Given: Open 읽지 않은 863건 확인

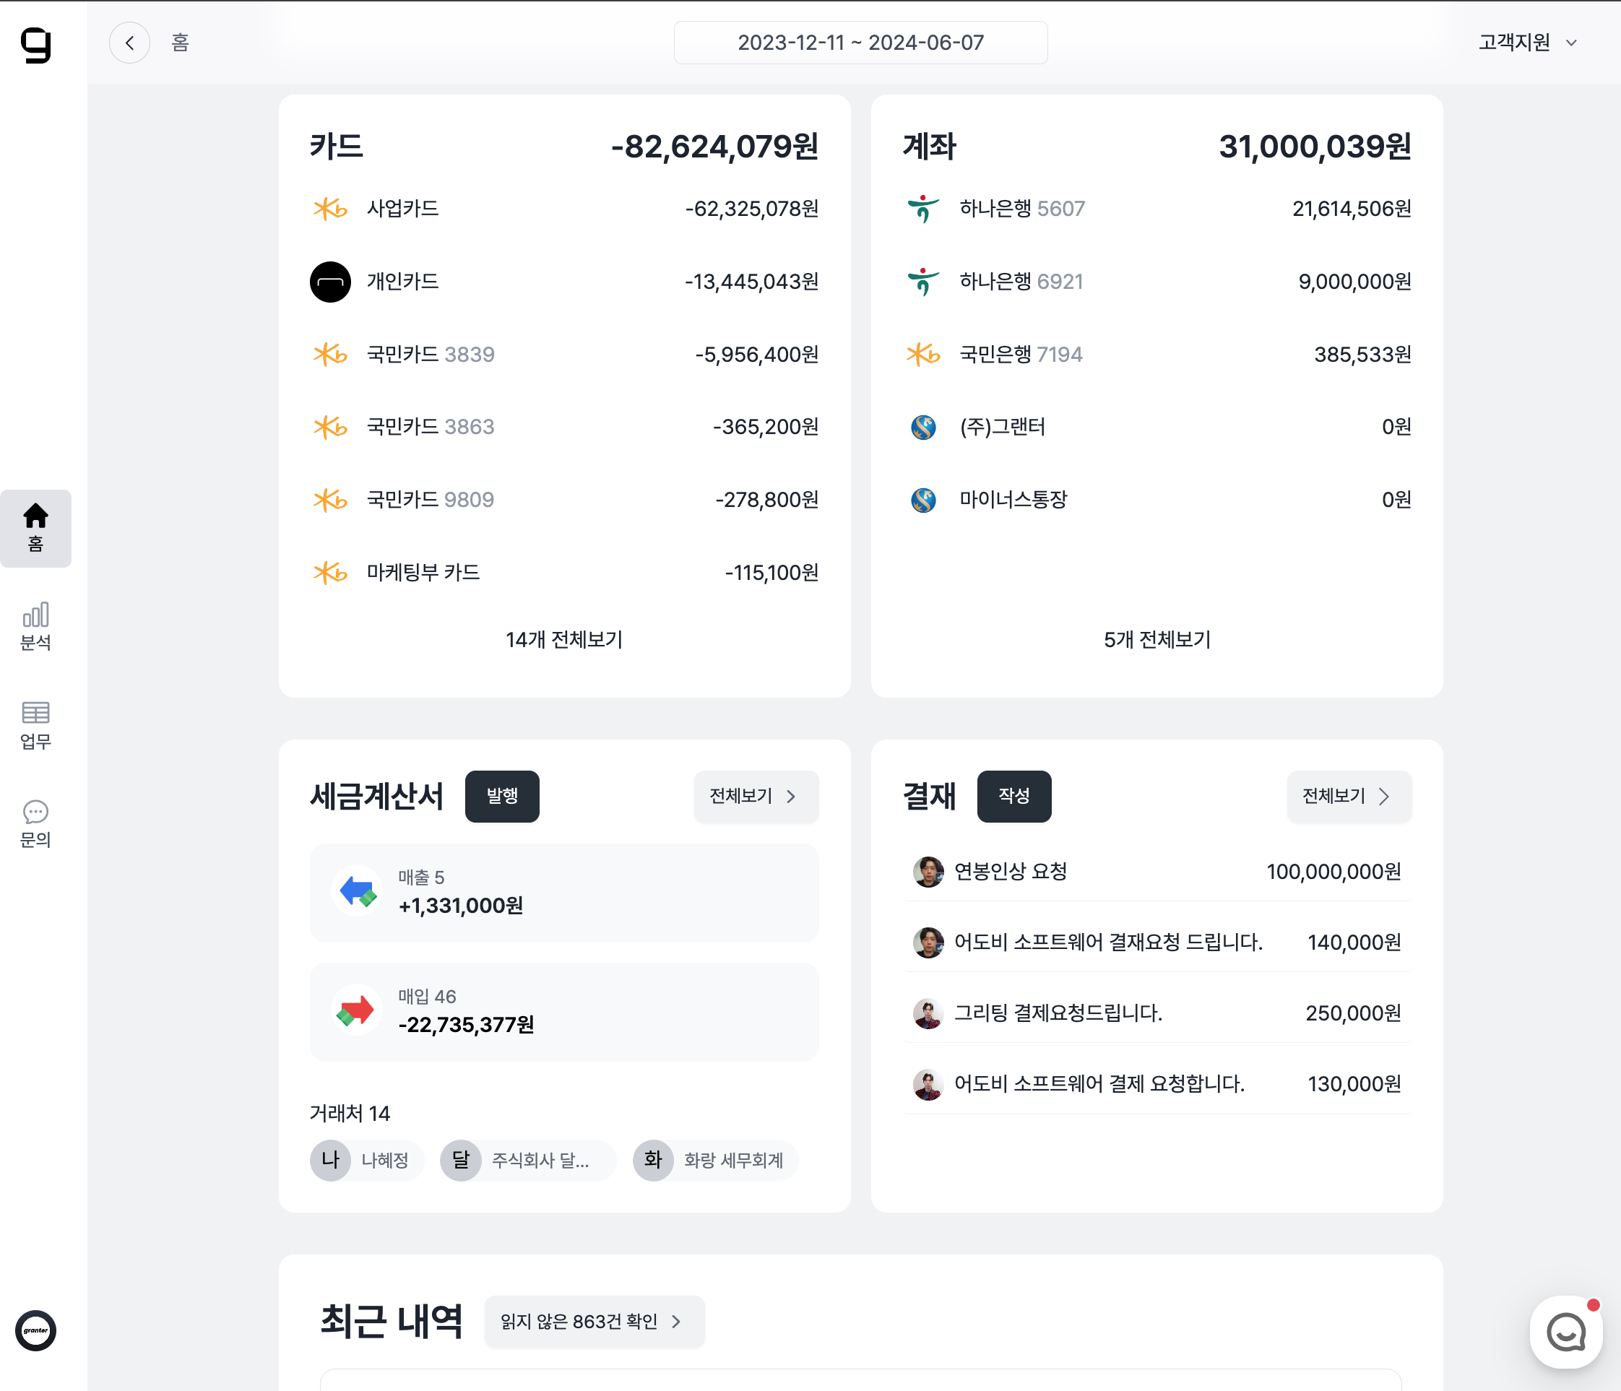Looking at the screenshot, I should (594, 1321).
